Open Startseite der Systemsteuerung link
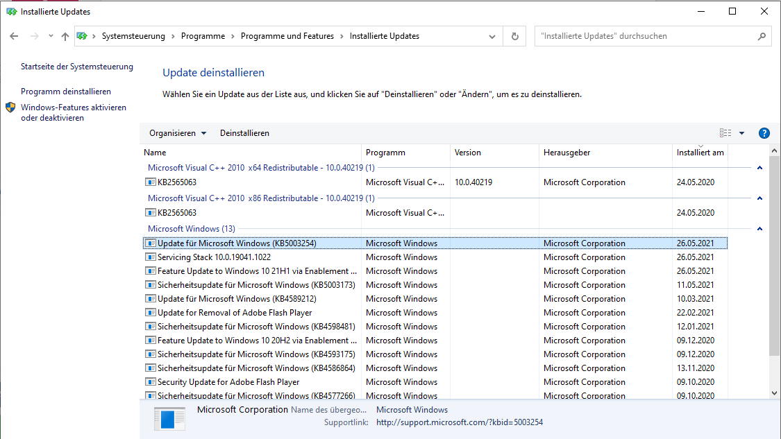This screenshot has height=439, width=781. coord(76,67)
